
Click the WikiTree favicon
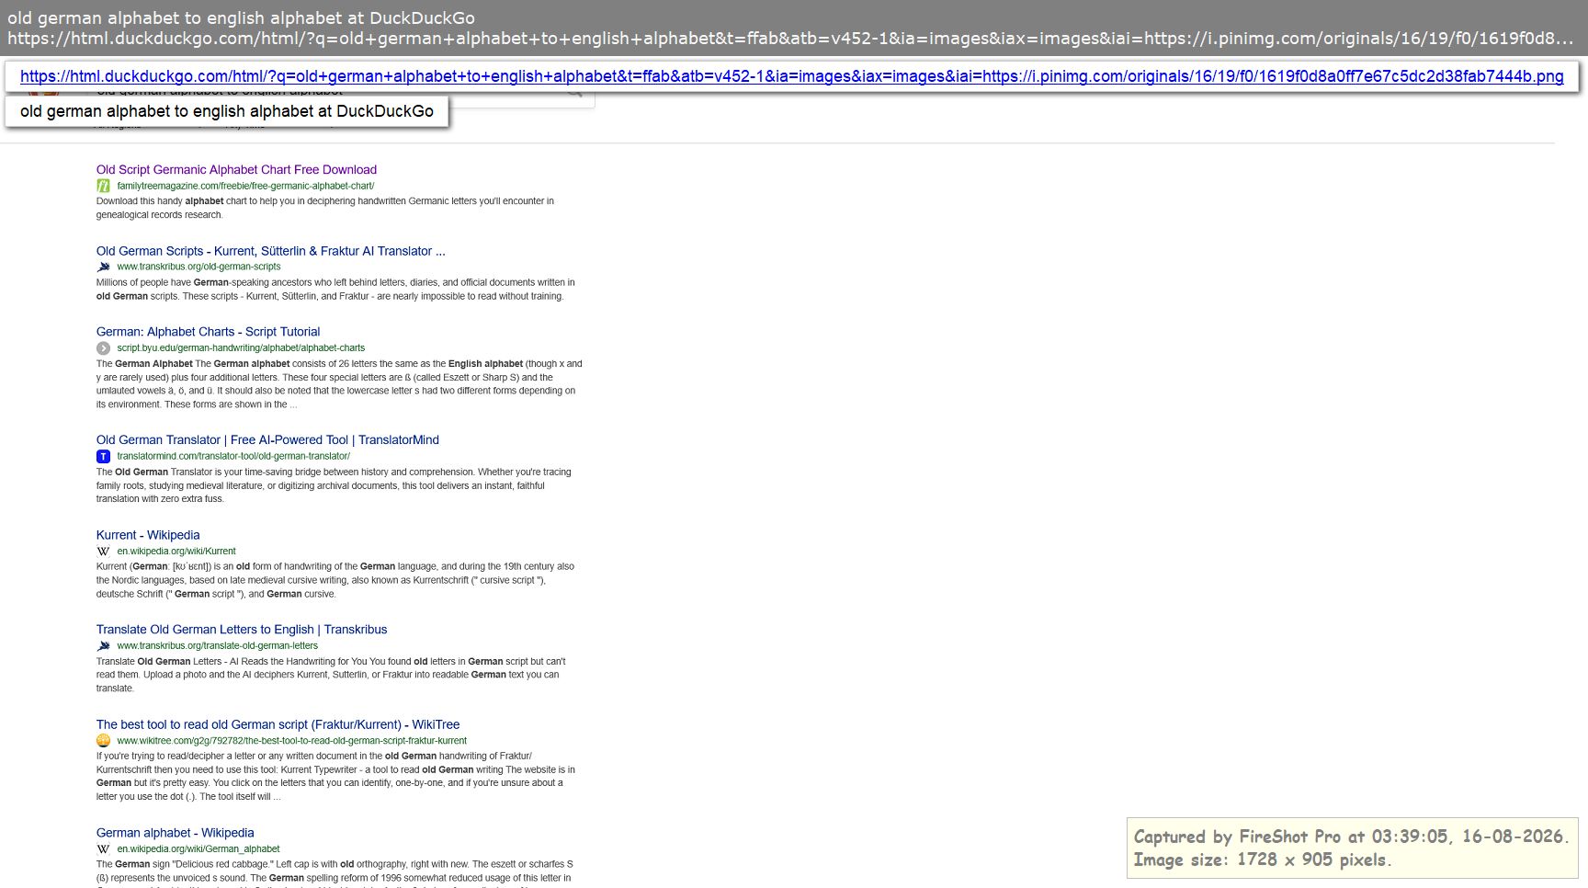click(x=103, y=741)
